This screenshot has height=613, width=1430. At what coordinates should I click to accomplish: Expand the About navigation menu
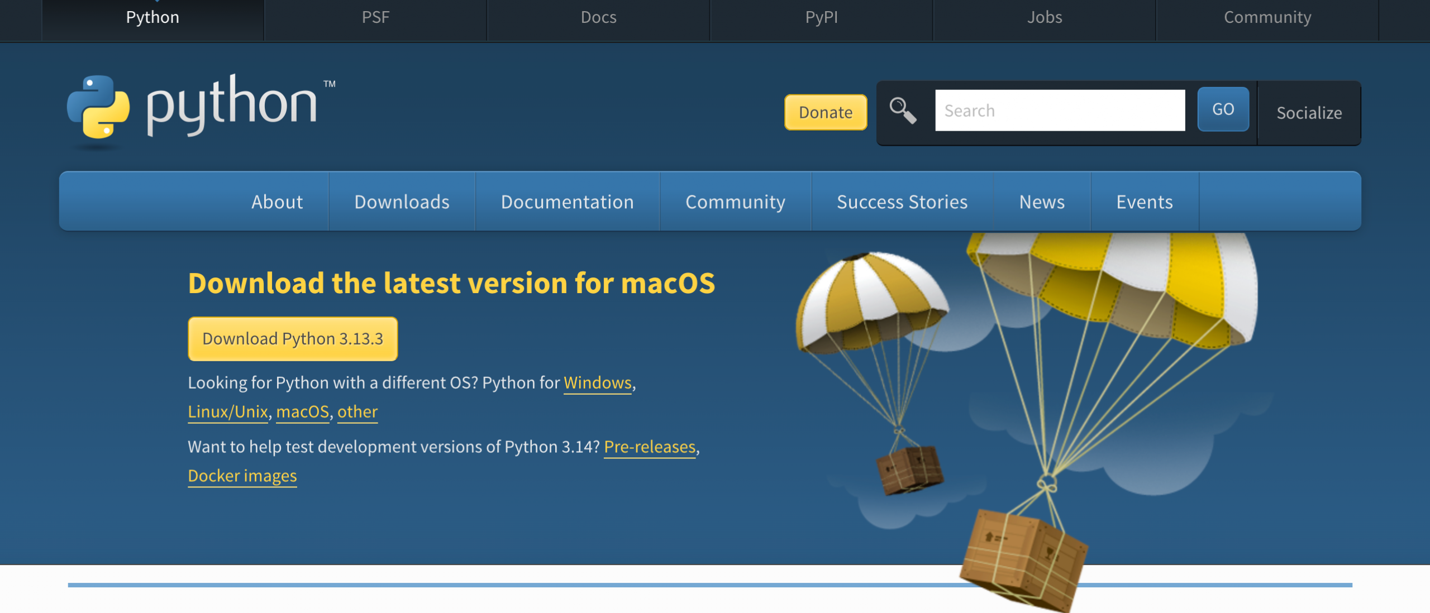click(x=277, y=202)
